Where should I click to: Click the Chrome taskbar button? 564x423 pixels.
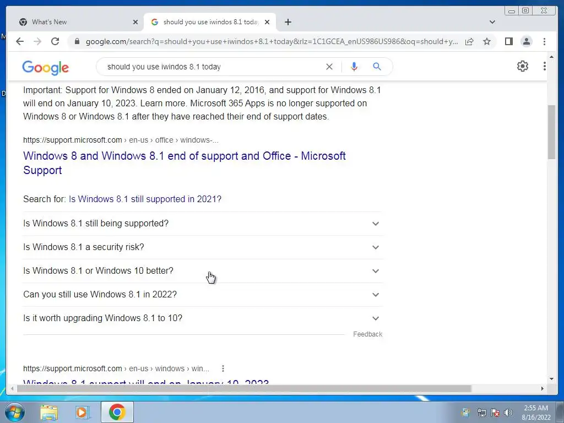click(117, 412)
